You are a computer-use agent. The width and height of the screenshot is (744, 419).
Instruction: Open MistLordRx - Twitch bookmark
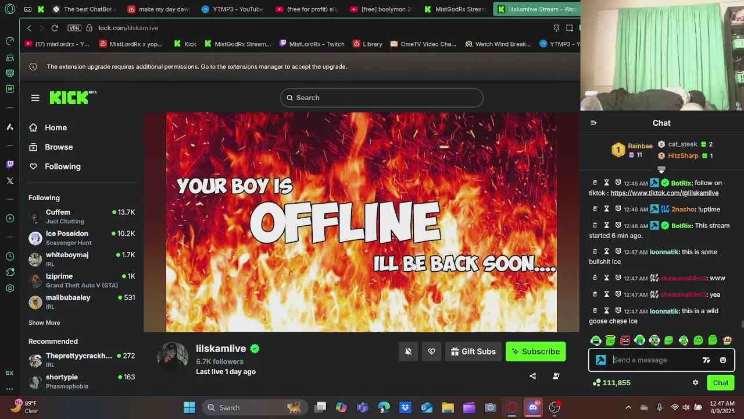click(x=312, y=44)
